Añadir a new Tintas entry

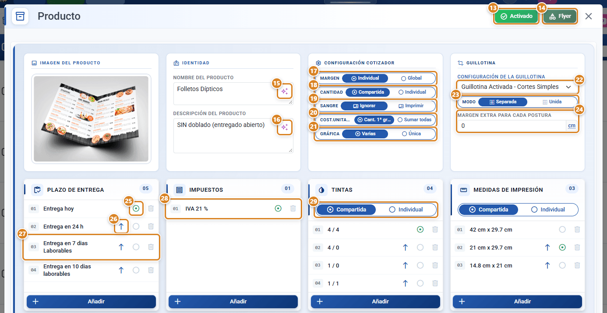pos(375,302)
